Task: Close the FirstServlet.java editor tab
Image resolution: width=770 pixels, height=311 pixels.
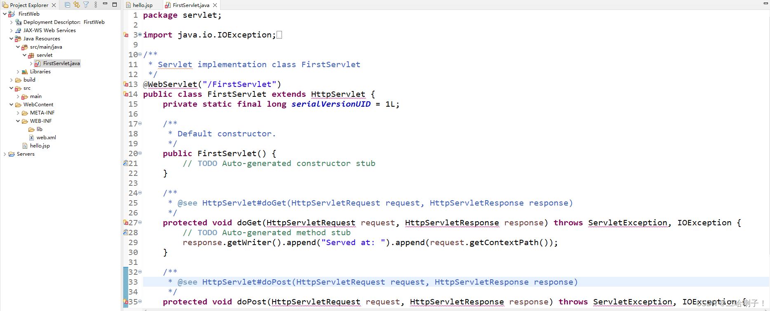Action: 215,5
